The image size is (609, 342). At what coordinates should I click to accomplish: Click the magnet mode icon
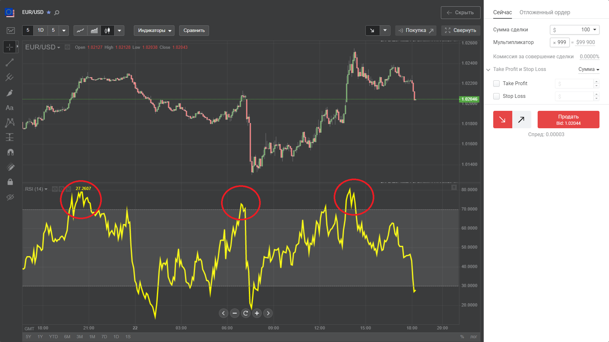10,152
